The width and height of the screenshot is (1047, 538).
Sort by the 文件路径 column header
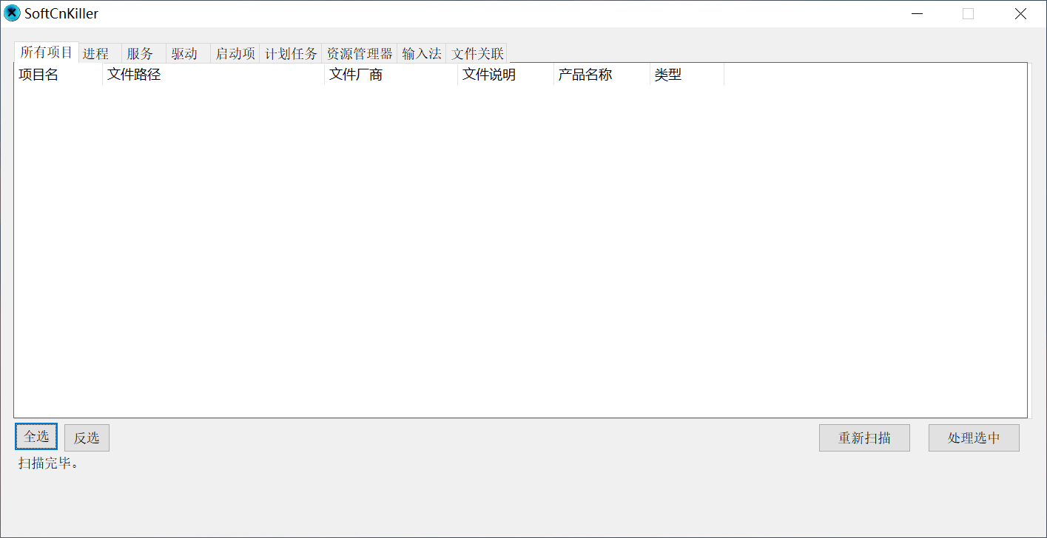click(x=214, y=75)
